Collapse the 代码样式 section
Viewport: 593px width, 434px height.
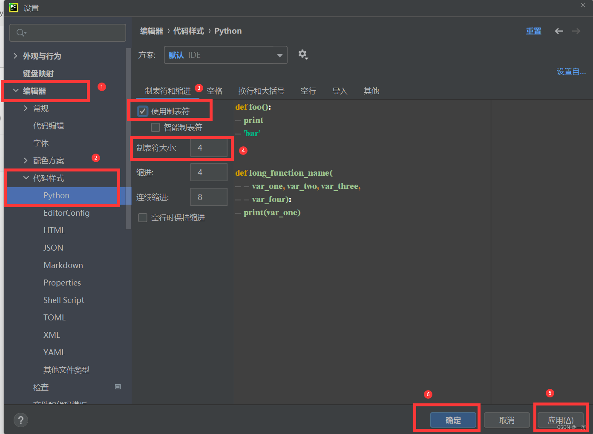click(26, 178)
